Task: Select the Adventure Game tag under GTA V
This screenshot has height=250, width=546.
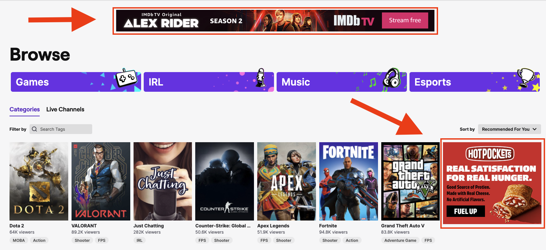Action: tap(400, 240)
